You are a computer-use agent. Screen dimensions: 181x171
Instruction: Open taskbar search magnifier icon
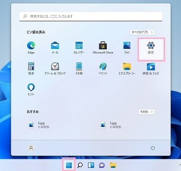coord(80,165)
